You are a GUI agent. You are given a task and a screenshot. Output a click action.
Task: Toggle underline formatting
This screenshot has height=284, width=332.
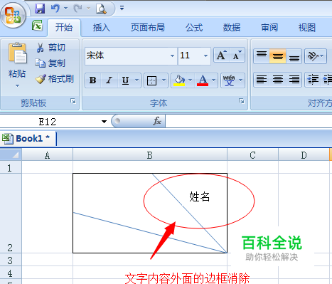125,80
